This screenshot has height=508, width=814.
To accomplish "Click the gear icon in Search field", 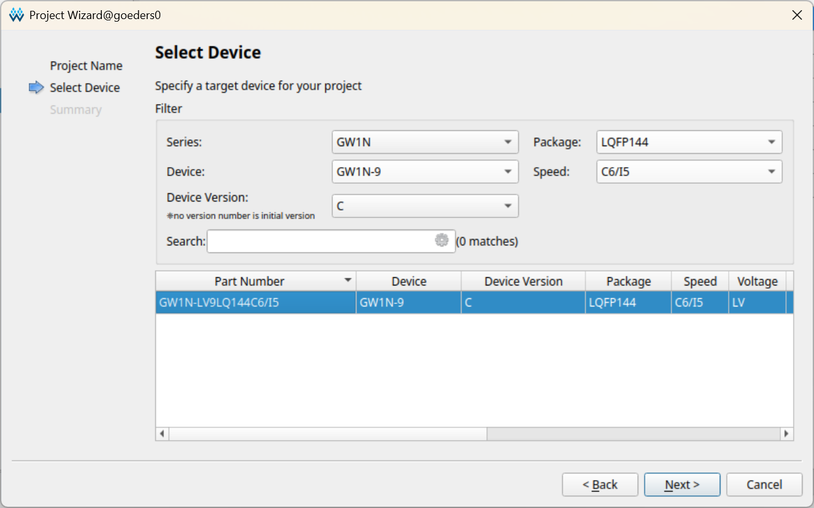I will pos(442,240).
